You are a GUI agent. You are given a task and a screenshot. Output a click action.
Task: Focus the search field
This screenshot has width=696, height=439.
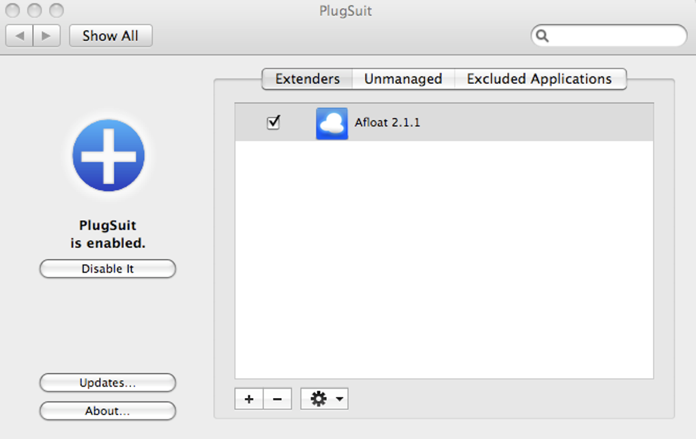coord(609,36)
